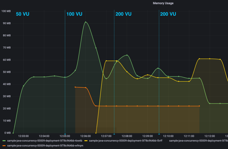Click the yellow line's first point at 0 MB
This screenshot has width=228, height=149.
(x=96, y=133)
